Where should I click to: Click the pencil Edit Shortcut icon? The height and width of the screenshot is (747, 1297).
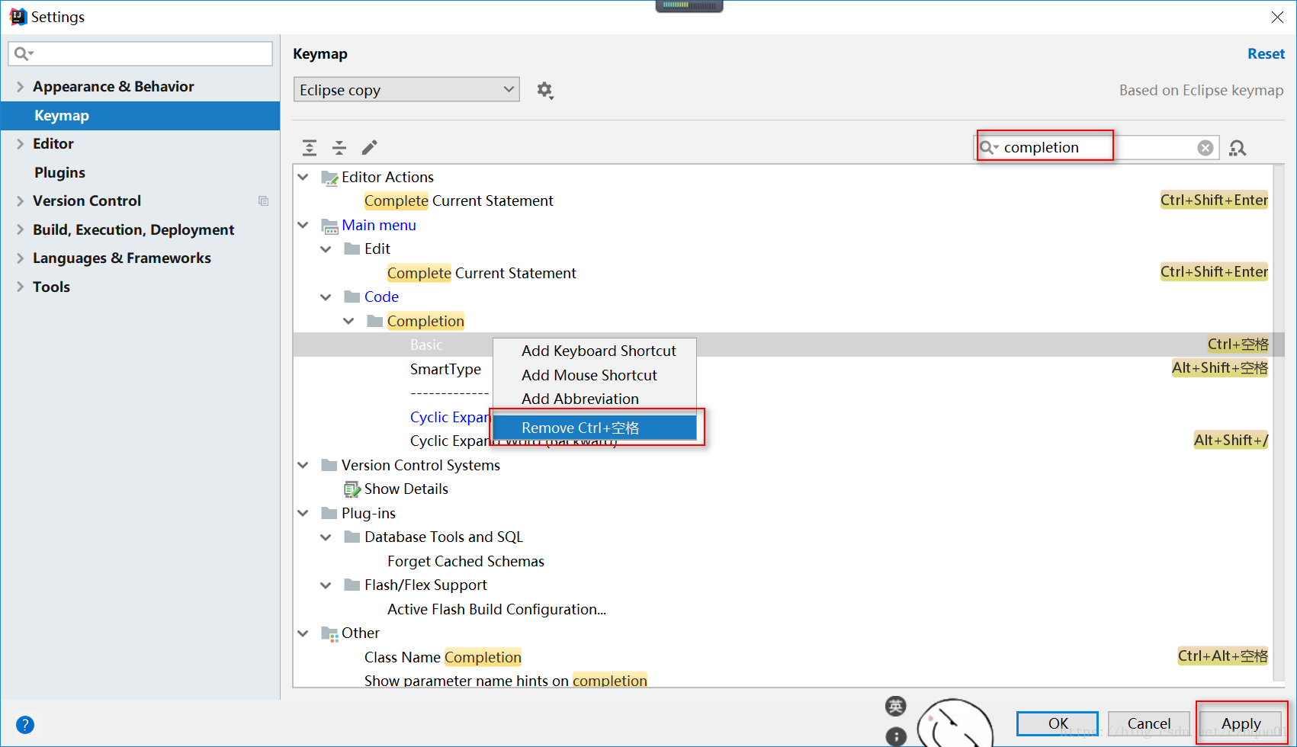click(x=370, y=148)
